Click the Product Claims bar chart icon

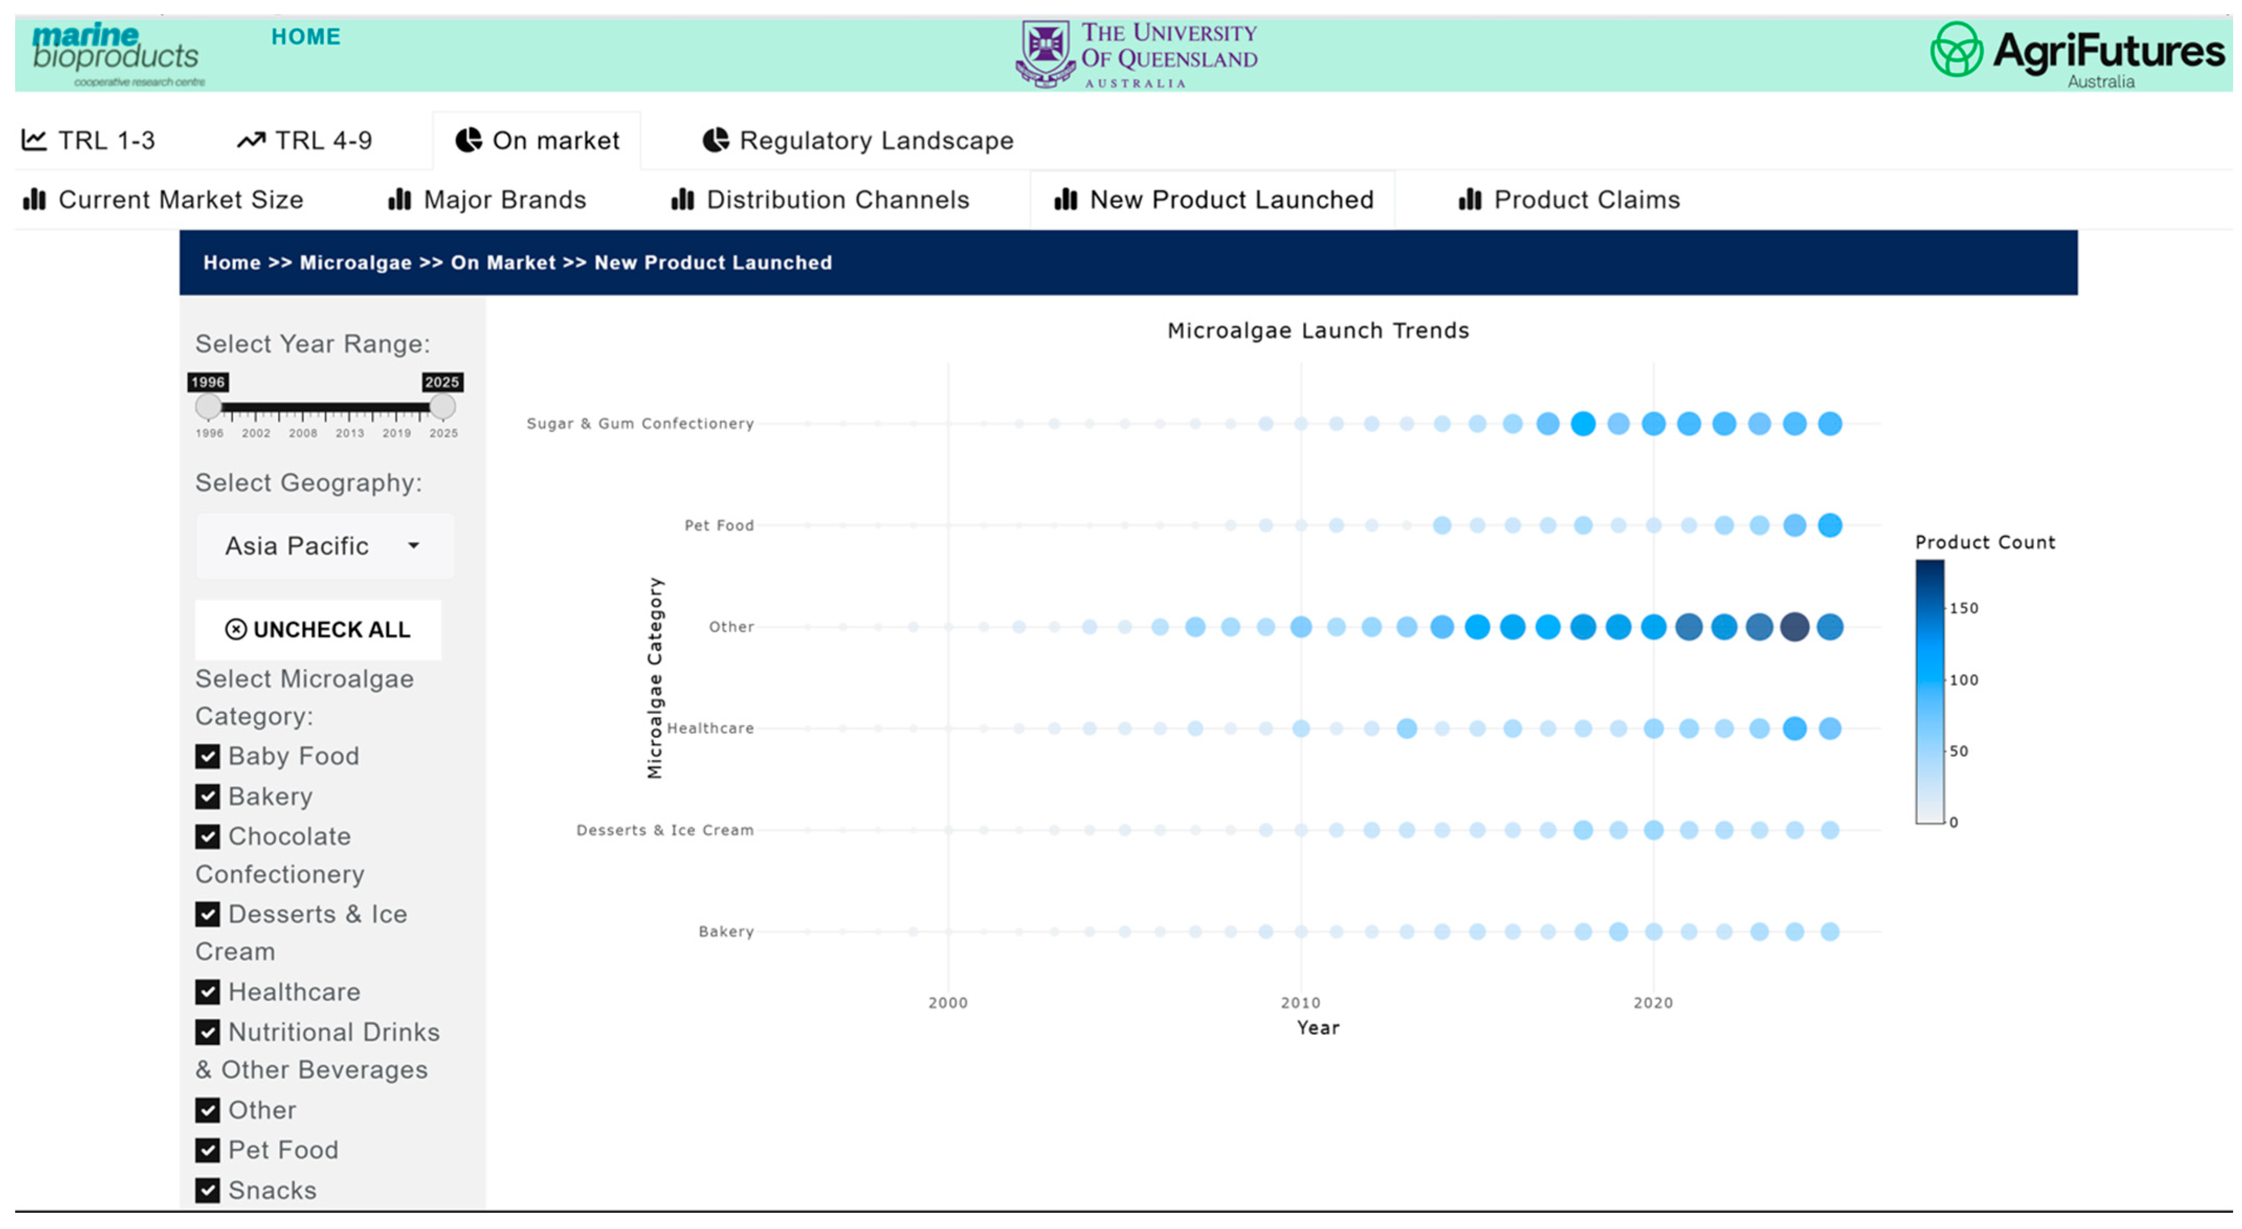pyautogui.click(x=1470, y=199)
